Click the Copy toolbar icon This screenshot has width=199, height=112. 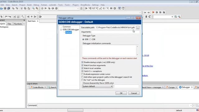point(25,8)
